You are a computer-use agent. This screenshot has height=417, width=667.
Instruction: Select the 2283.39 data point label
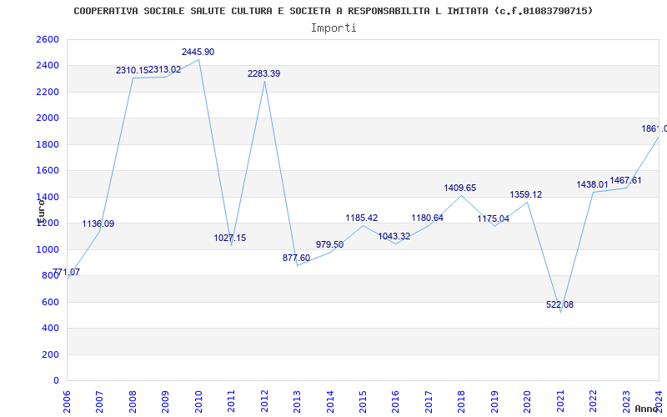[263, 73]
